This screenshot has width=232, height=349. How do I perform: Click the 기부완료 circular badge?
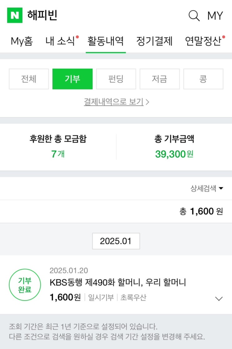click(25, 285)
